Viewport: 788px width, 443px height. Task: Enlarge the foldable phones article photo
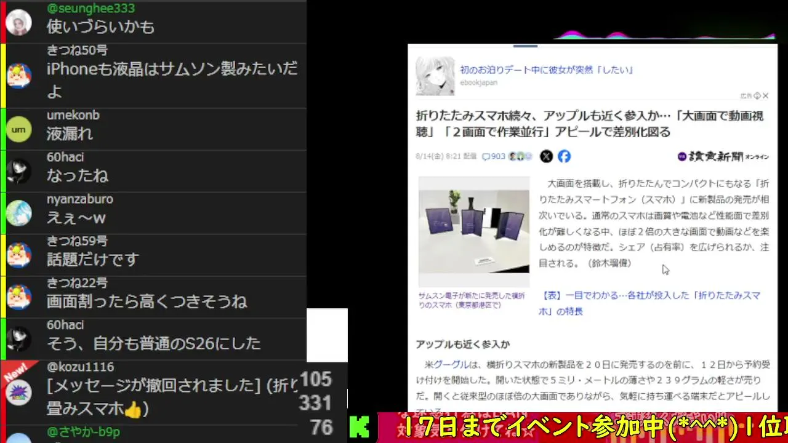pos(473,231)
